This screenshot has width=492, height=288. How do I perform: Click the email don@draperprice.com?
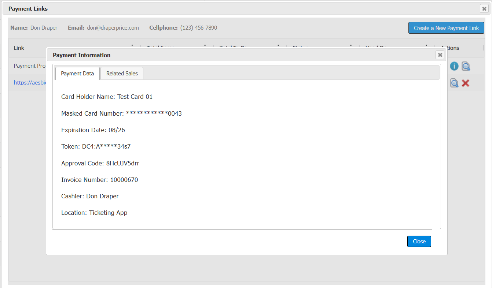coord(113,28)
